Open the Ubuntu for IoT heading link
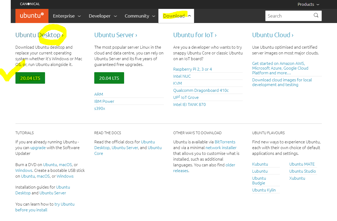 pos(195,35)
